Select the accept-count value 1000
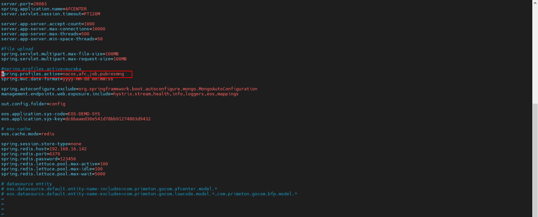This screenshot has height=217, width=538. pyautogui.click(x=89, y=24)
